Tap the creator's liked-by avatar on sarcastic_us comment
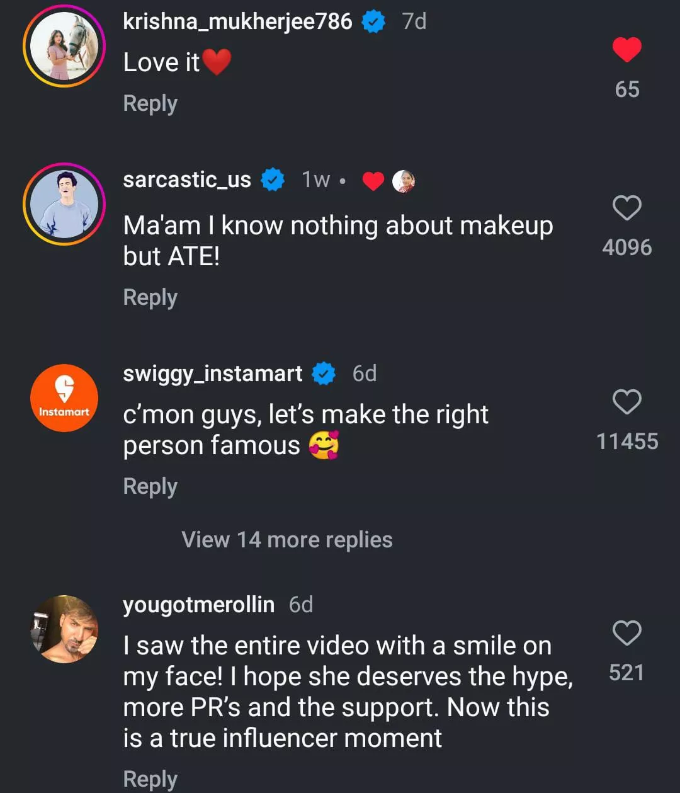The image size is (680, 793). 404,181
